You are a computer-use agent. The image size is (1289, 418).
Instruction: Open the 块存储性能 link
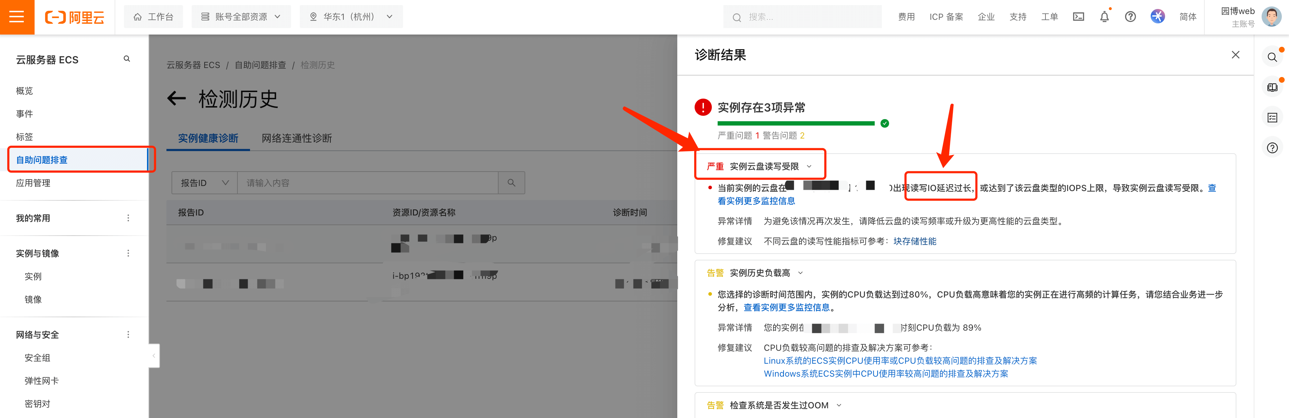914,241
